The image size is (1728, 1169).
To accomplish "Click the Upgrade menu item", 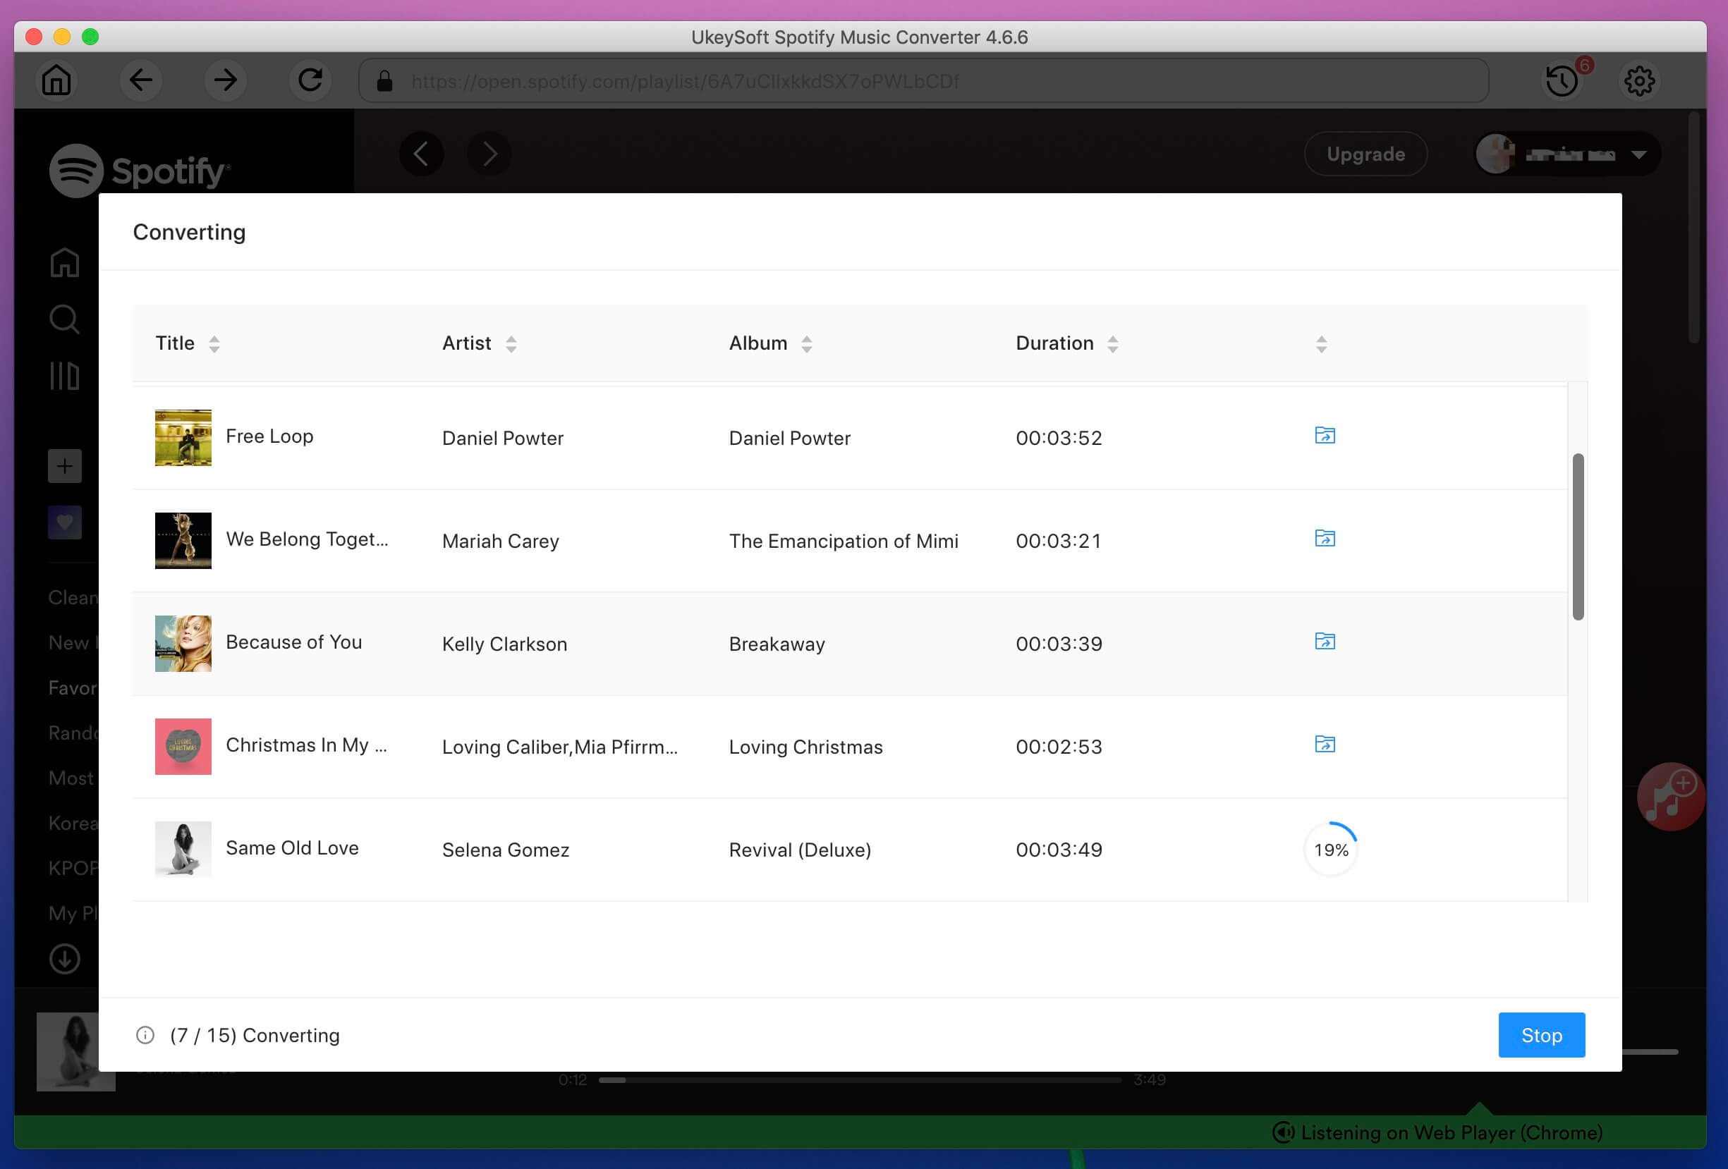I will click(1366, 154).
